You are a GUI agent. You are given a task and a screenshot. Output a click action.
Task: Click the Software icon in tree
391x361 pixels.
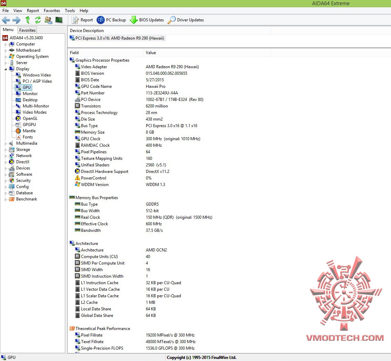click(x=12, y=174)
